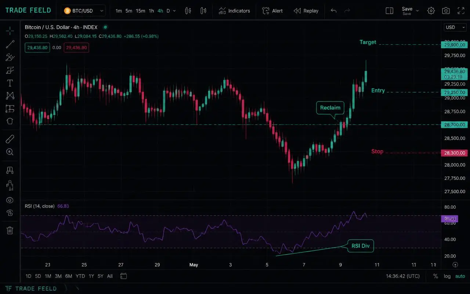Toggle auto scale mode

[460, 276]
